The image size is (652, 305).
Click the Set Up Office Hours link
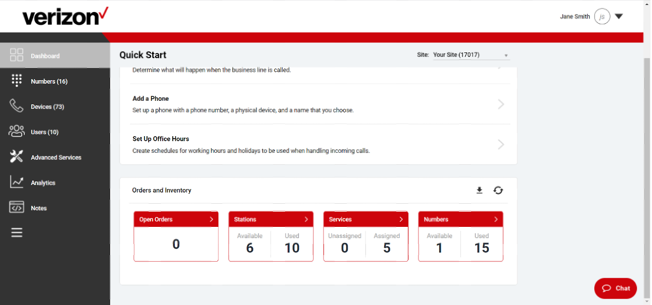pyautogui.click(x=161, y=139)
